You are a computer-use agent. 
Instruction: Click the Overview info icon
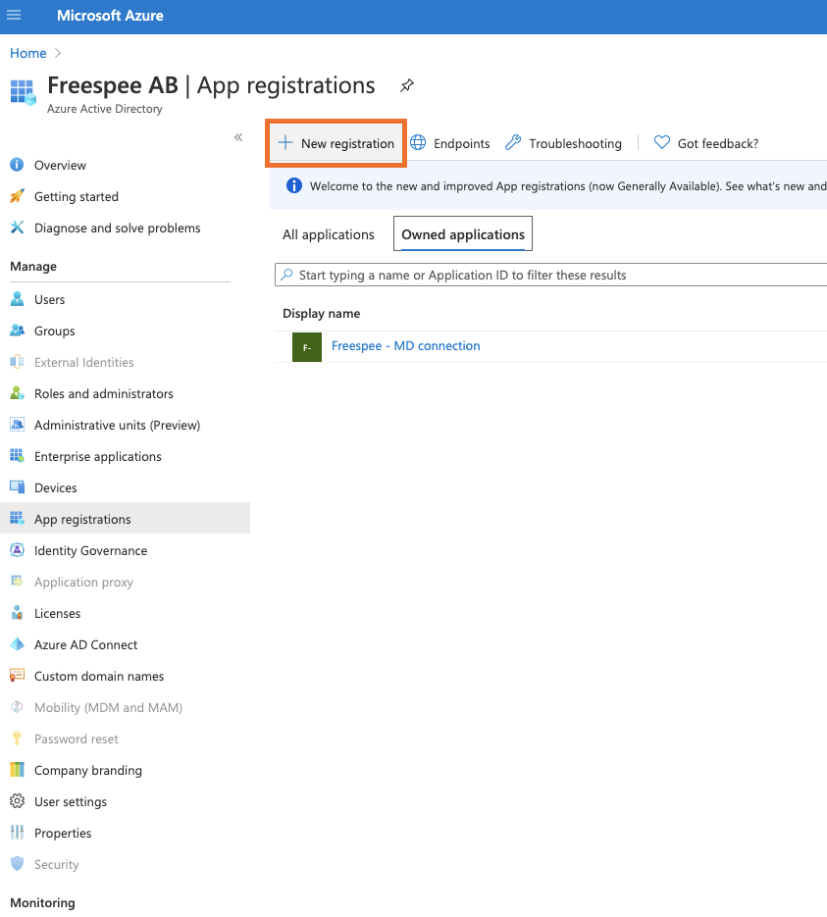point(17,165)
